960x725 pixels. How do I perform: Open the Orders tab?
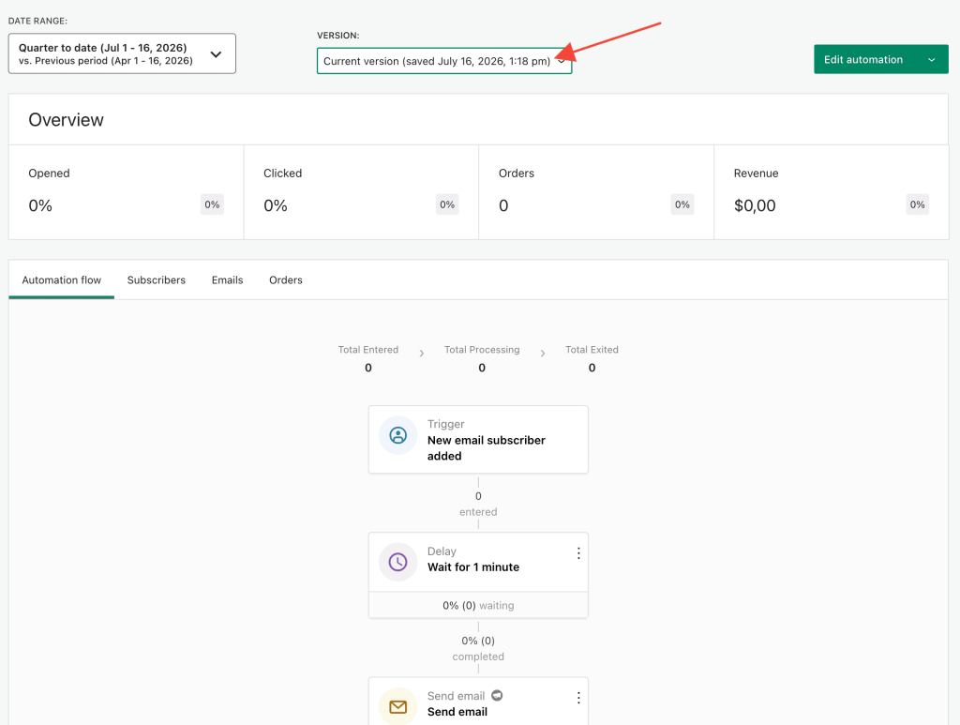pos(286,279)
